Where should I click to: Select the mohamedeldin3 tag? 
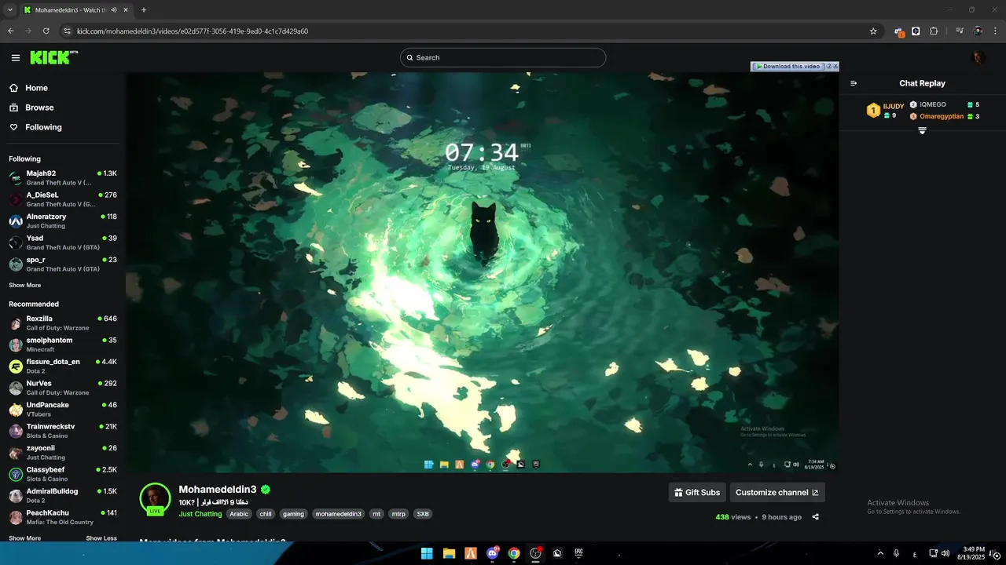339,514
